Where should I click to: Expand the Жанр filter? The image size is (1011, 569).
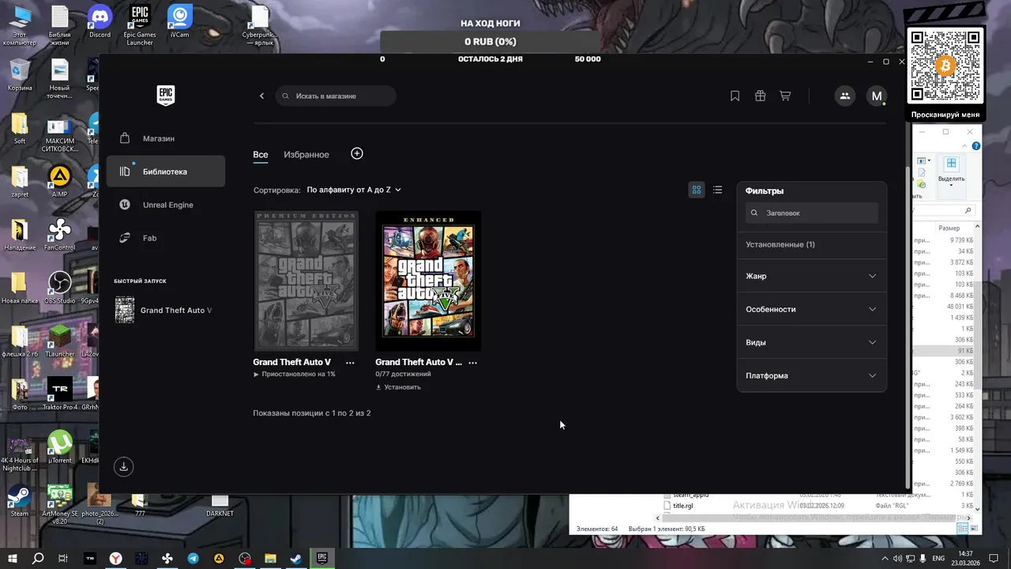811,276
